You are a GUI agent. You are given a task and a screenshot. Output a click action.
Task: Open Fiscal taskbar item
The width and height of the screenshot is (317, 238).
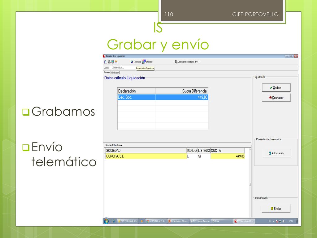pyautogui.click(x=221, y=221)
